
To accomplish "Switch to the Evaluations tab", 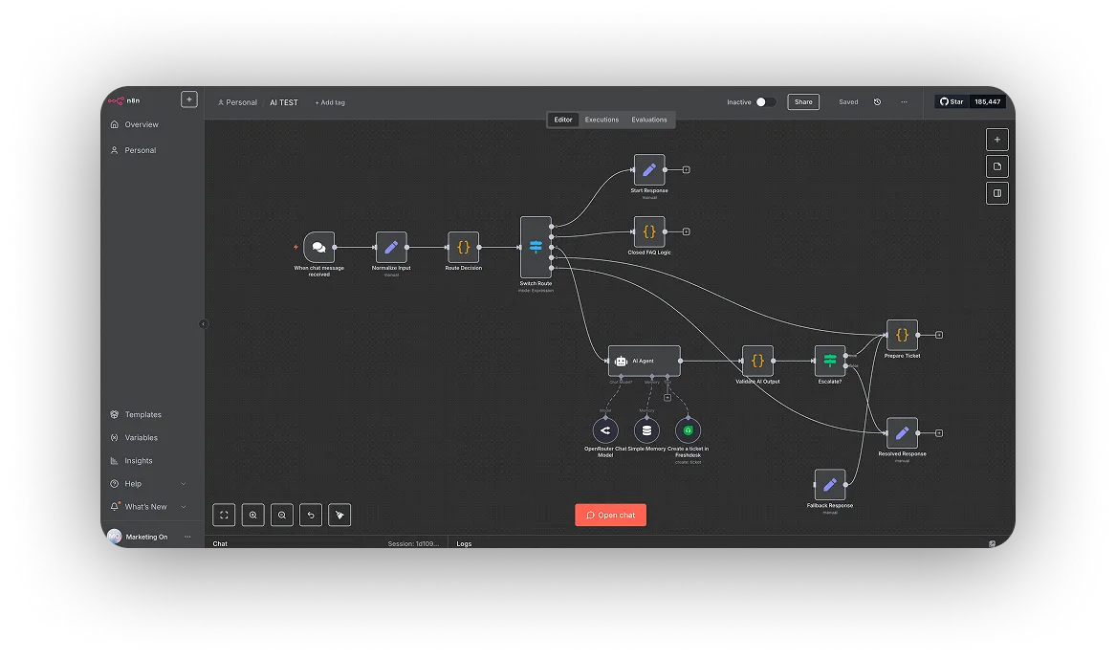I will 648,120.
